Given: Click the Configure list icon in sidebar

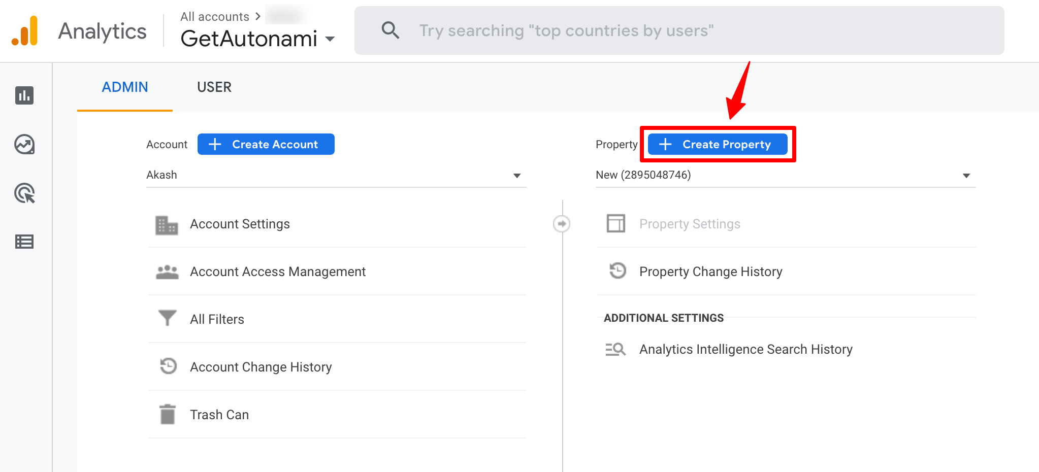Looking at the screenshot, I should [x=24, y=242].
